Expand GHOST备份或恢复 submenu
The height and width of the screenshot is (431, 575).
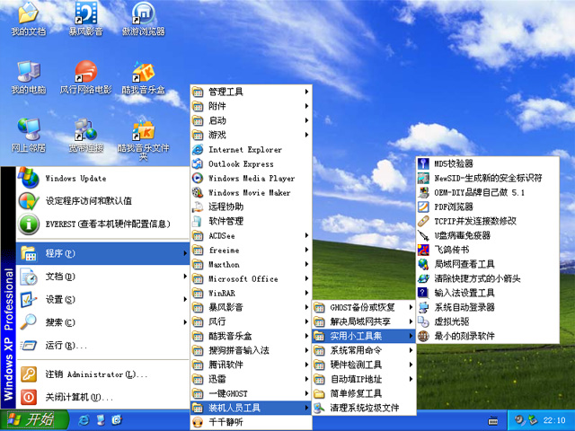[x=362, y=307]
